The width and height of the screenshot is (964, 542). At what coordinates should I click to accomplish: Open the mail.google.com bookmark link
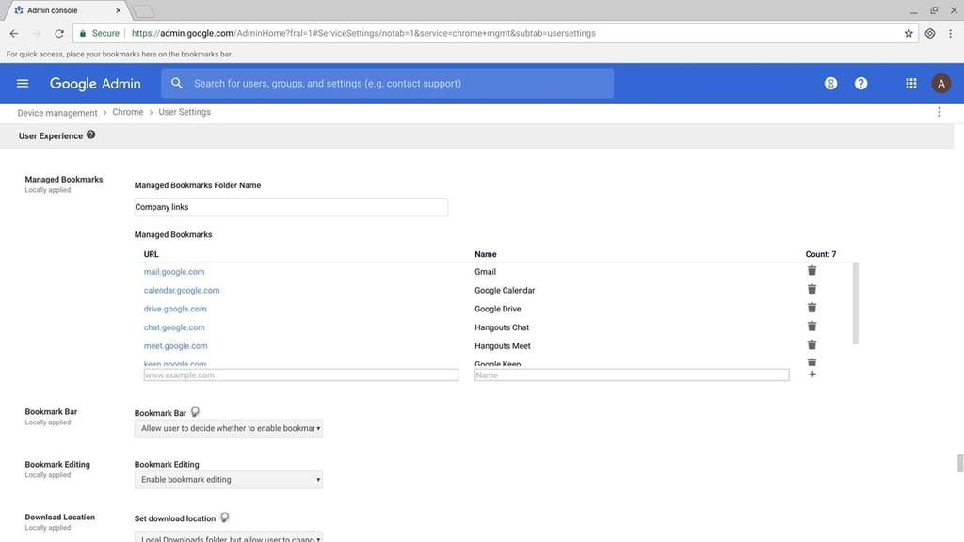174,272
